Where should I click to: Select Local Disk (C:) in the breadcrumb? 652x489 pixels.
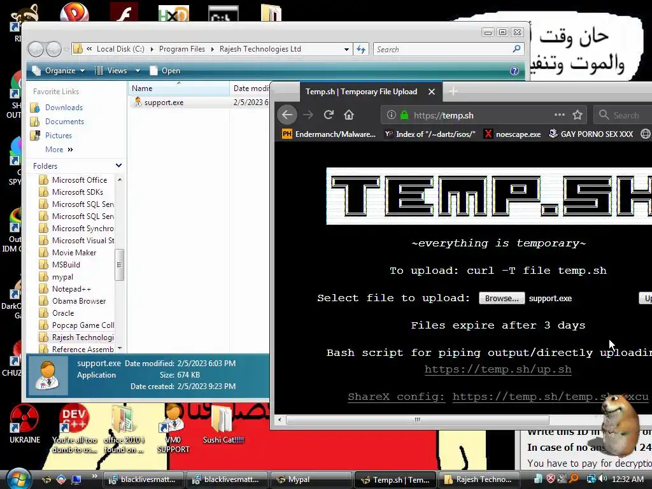[x=120, y=49]
